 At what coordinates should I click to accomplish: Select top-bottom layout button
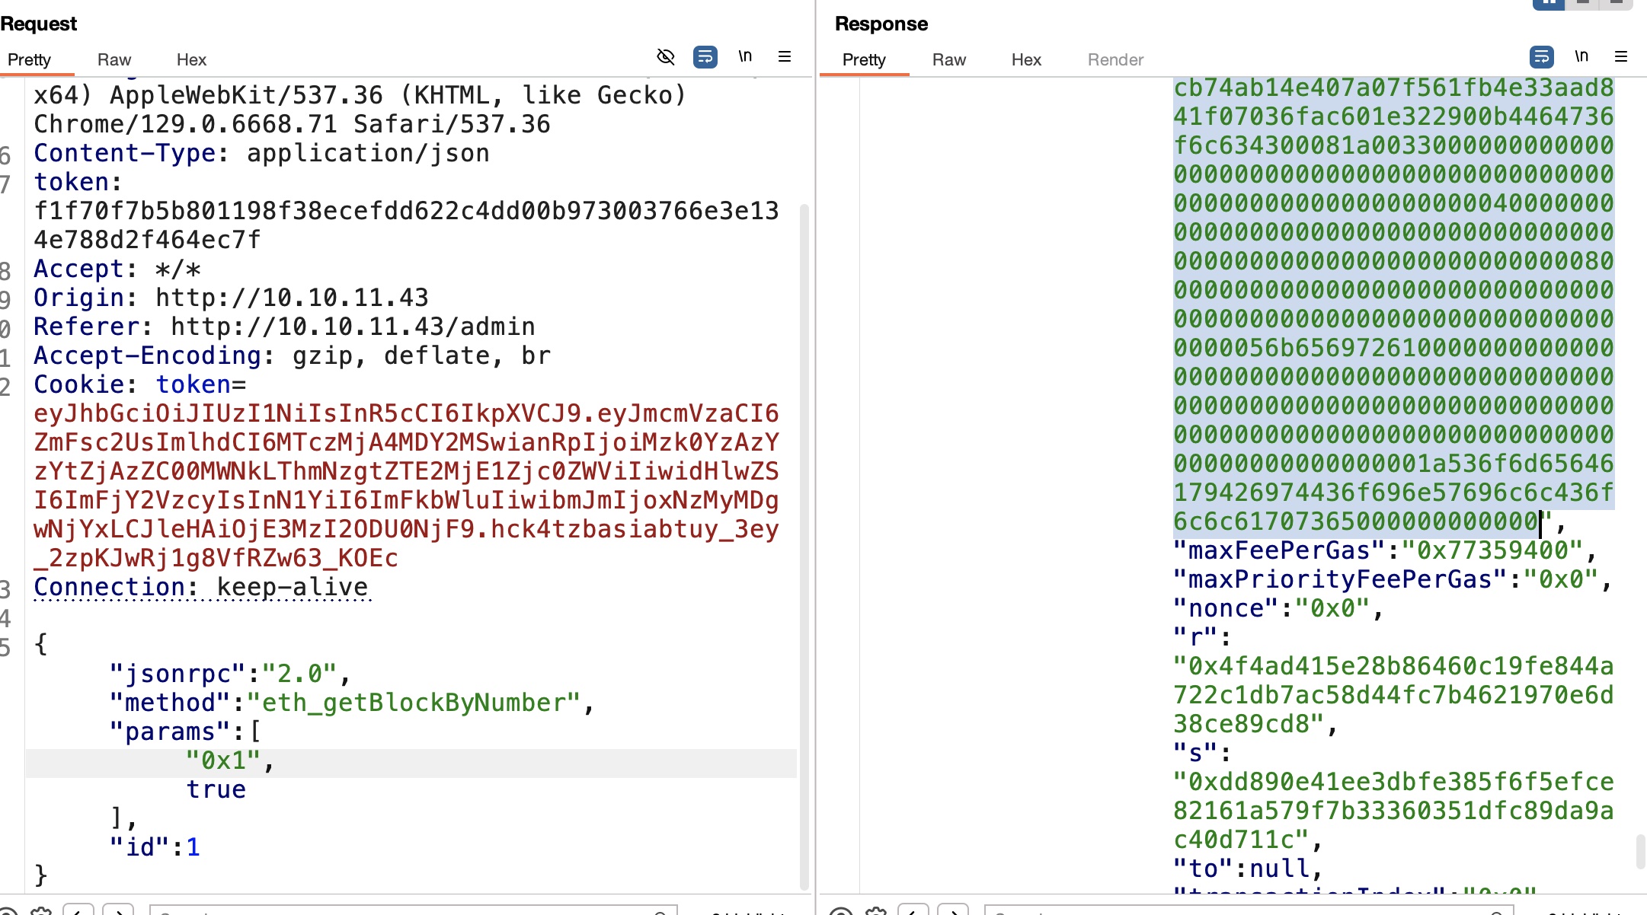point(1582,4)
